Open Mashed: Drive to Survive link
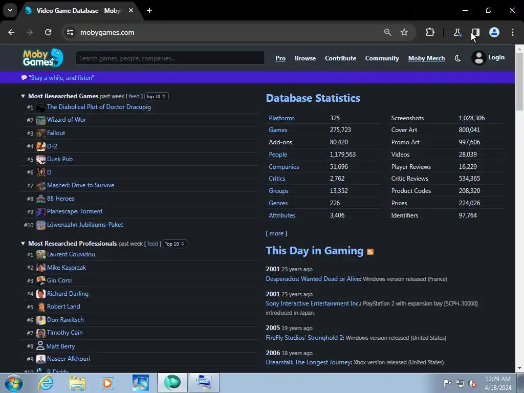The width and height of the screenshot is (524, 393). pos(80,185)
